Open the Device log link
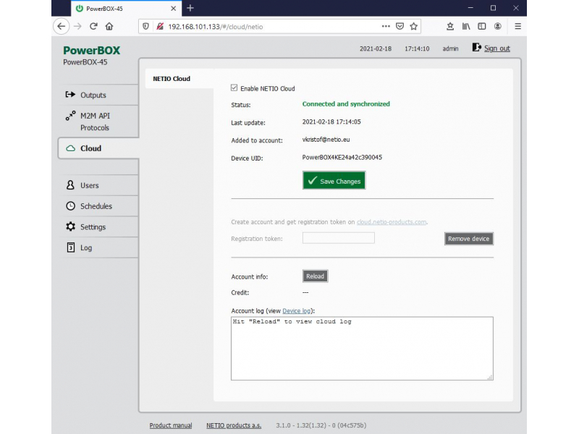Image resolution: width=579 pixels, height=434 pixels. pyautogui.click(x=297, y=311)
